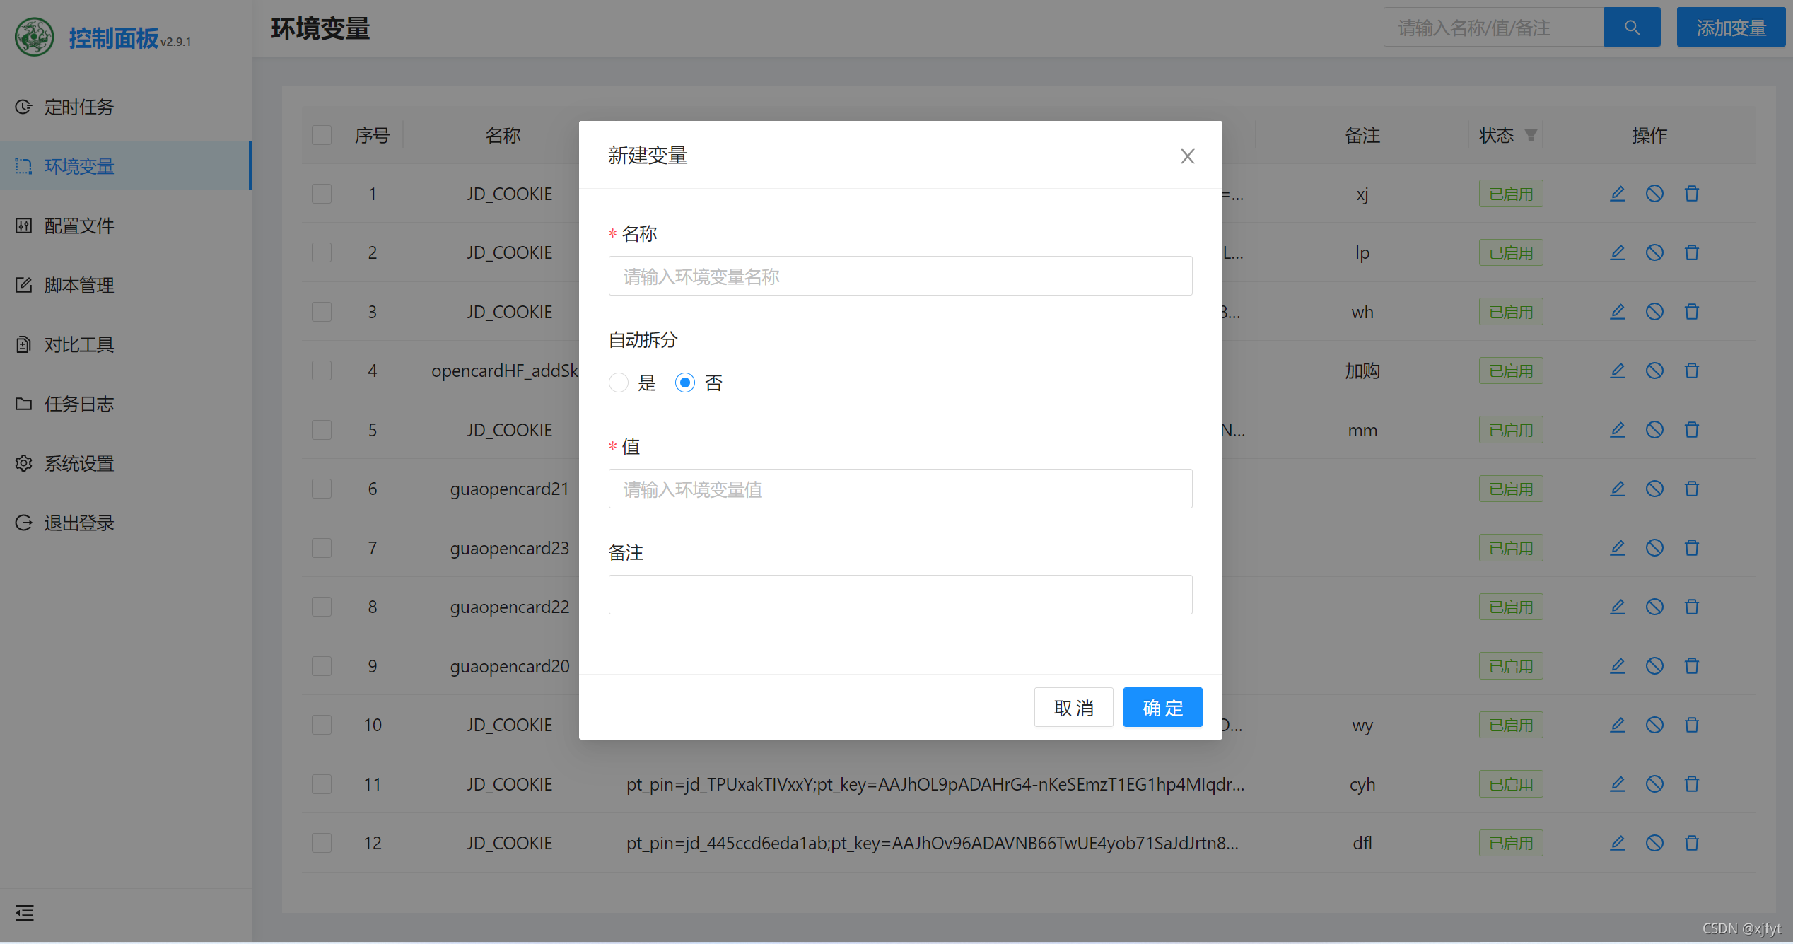Image resolution: width=1793 pixels, height=944 pixels.
Task: Click the status column filter icon
Action: click(x=1531, y=134)
